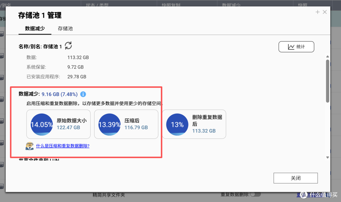
Task: Switch to the 数据减少 tab
Action: pos(35,28)
